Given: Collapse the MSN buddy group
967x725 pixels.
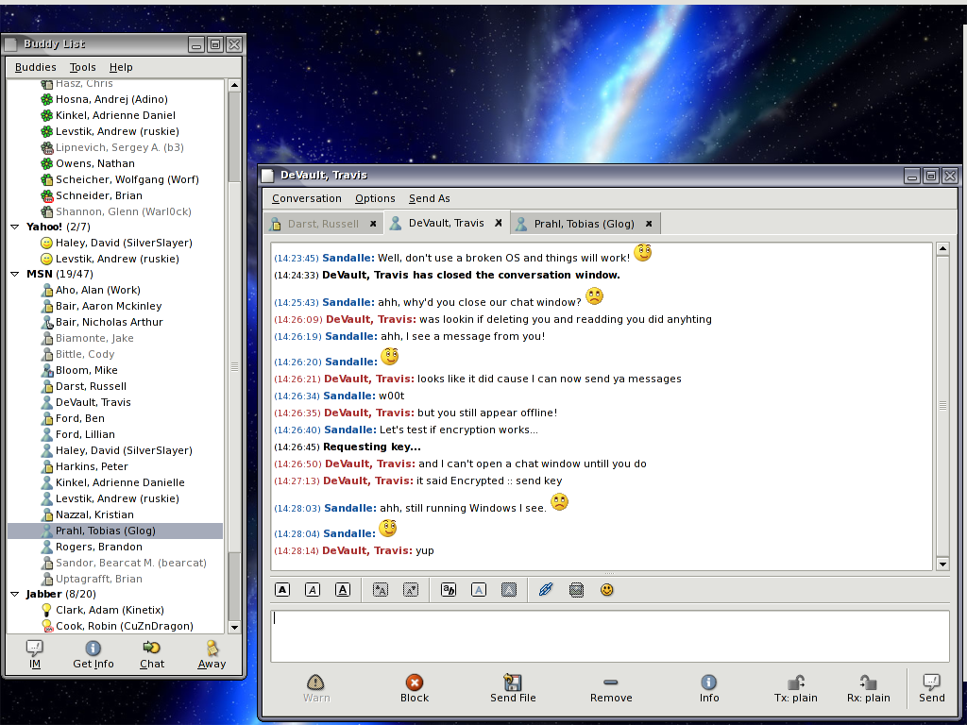Looking at the screenshot, I should 15,274.
